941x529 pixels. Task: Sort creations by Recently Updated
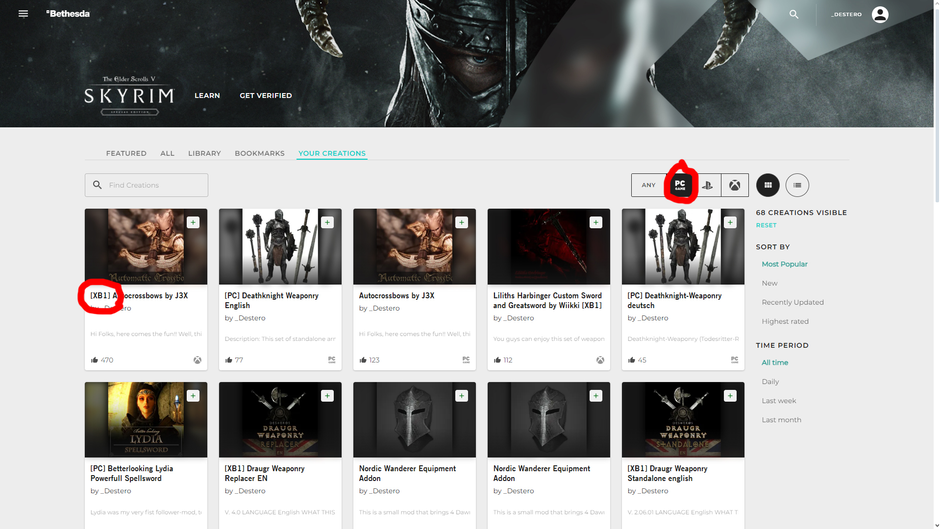[792, 302]
